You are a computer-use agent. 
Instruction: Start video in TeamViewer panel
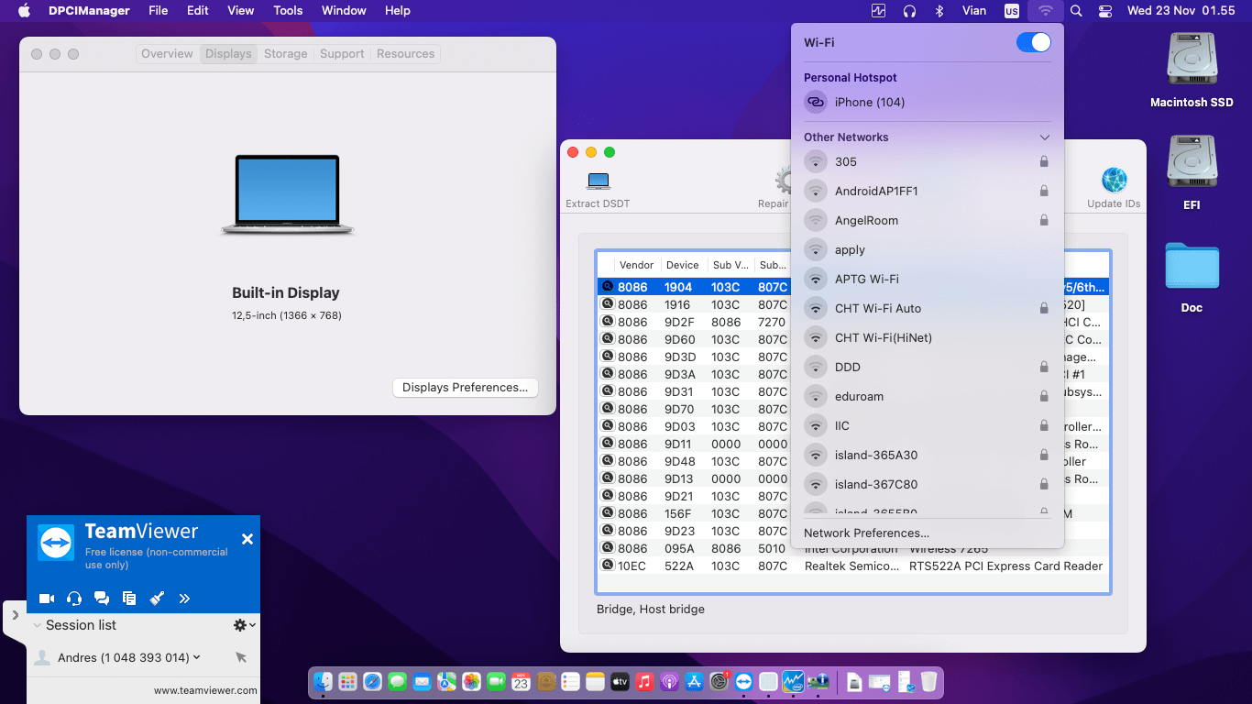click(x=47, y=599)
